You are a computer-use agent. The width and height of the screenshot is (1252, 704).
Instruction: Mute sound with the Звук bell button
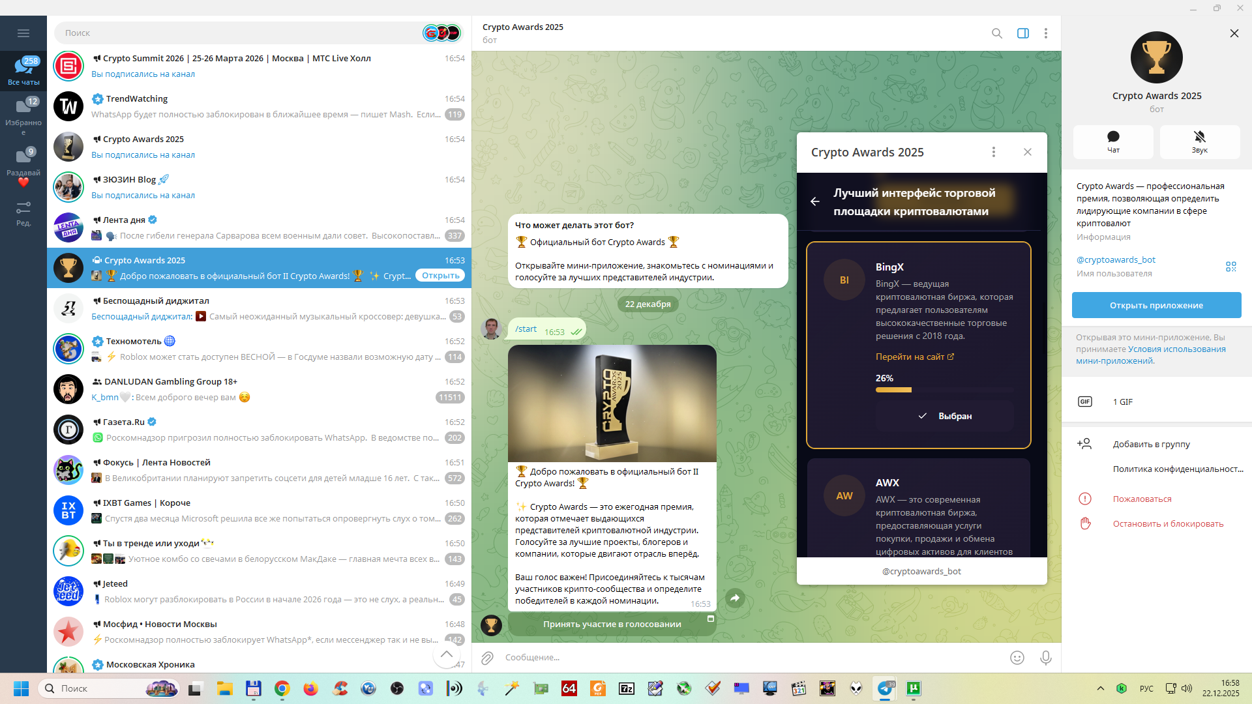[1199, 141]
